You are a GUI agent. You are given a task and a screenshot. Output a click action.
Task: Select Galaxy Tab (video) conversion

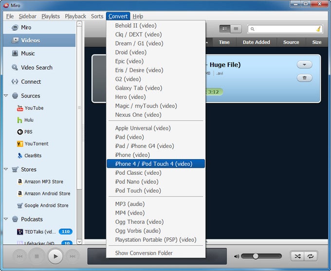pyautogui.click(x=156, y=88)
